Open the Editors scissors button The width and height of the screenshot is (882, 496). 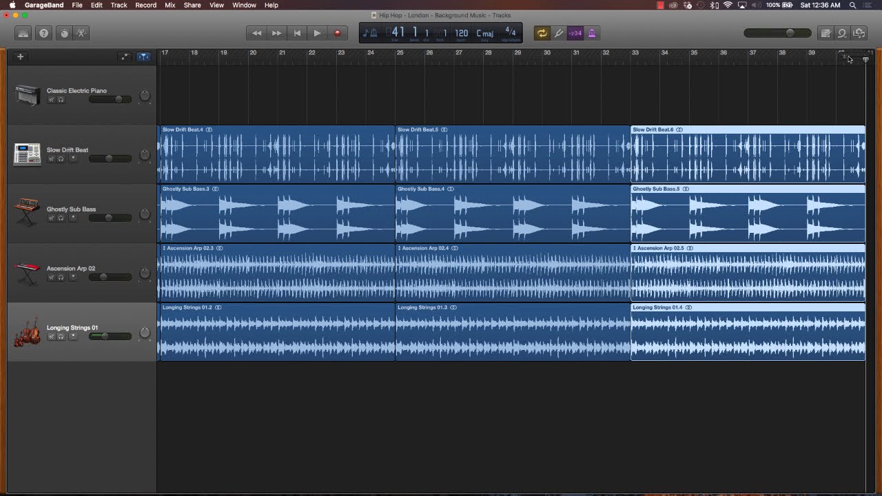pyautogui.click(x=82, y=33)
